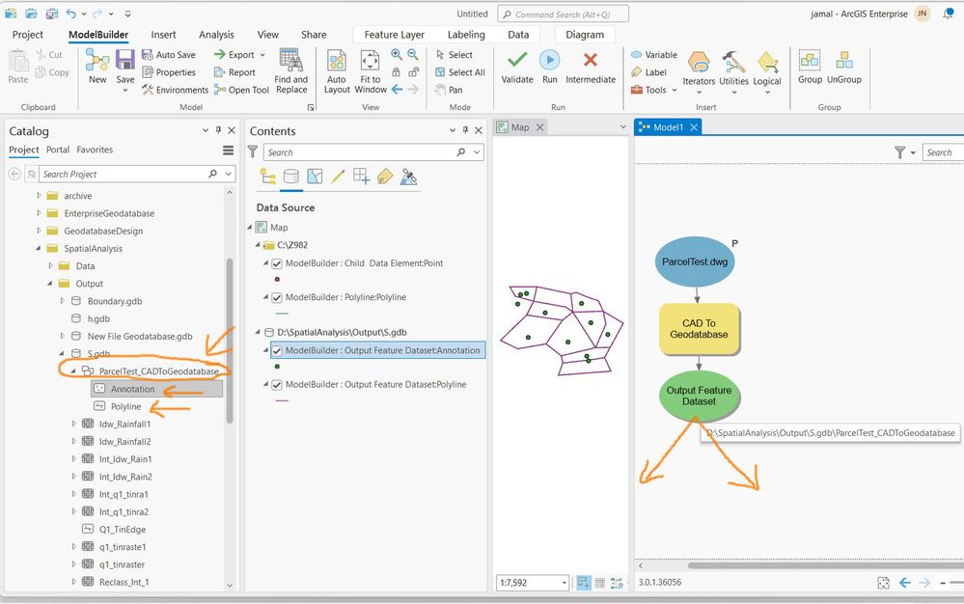Insert a Variable into the model
964x604 pixels.
653,55
